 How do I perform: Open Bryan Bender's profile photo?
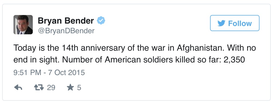[23, 25]
